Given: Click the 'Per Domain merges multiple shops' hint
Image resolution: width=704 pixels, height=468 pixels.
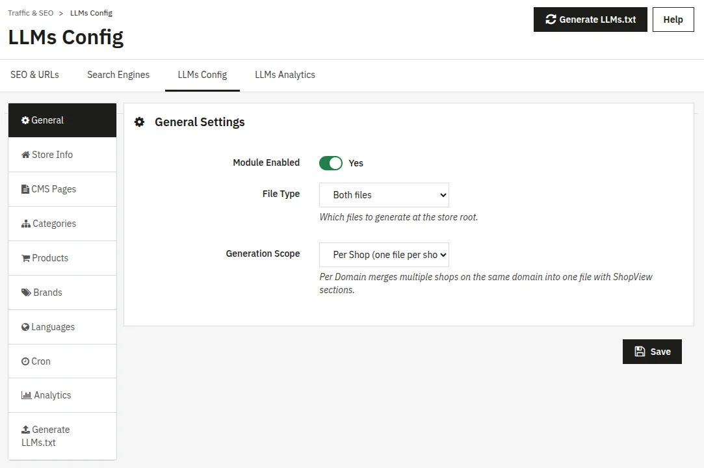Looking at the screenshot, I should click(486, 283).
